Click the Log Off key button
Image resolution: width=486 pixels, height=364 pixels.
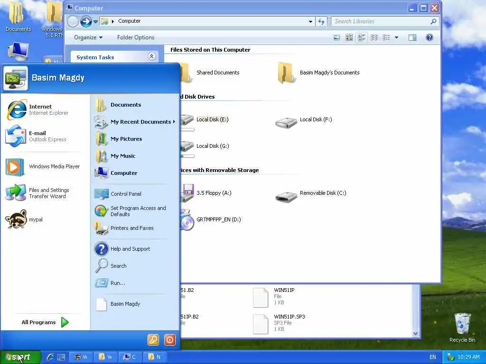(x=153, y=340)
